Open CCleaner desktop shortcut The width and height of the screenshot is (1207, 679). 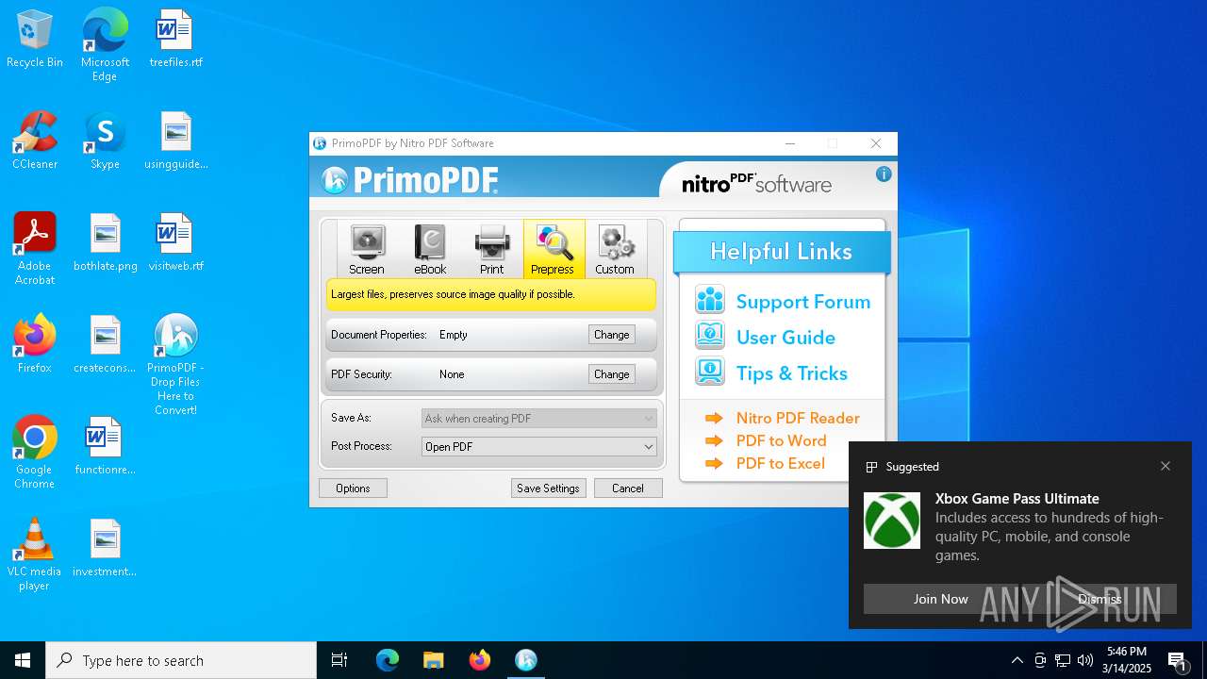tap(35, 141)
